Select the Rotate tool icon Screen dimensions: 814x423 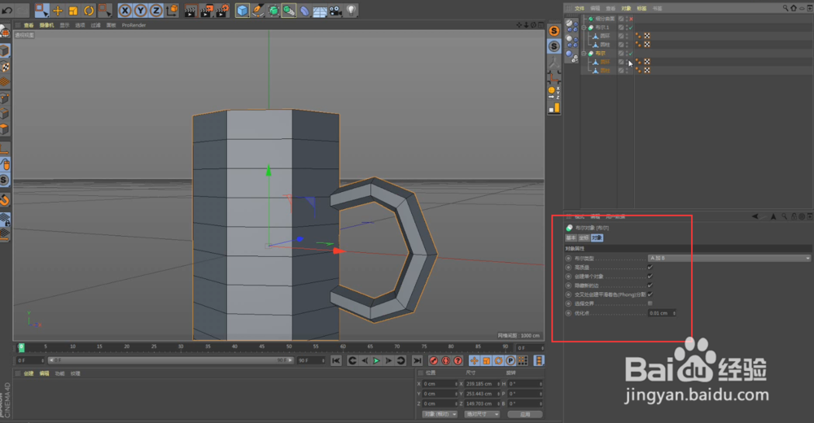pos(89,11)
